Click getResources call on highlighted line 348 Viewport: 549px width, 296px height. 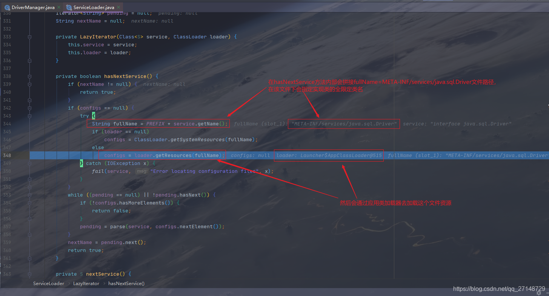tap(174, 156)
